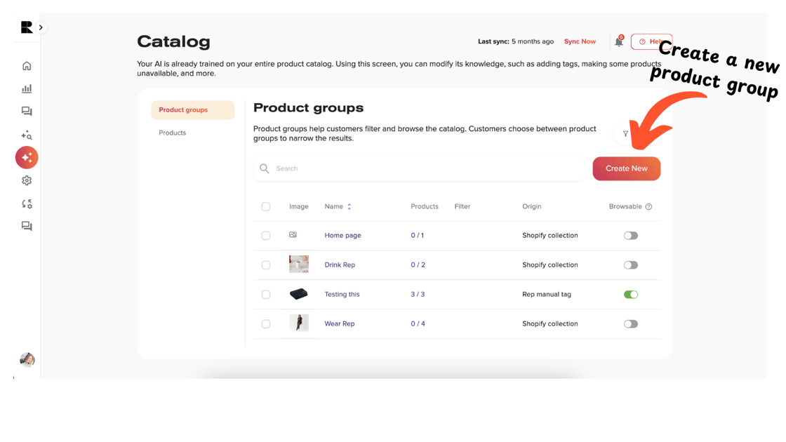Expand the sidebar with the chevron arrow

(x=41, y=27)
